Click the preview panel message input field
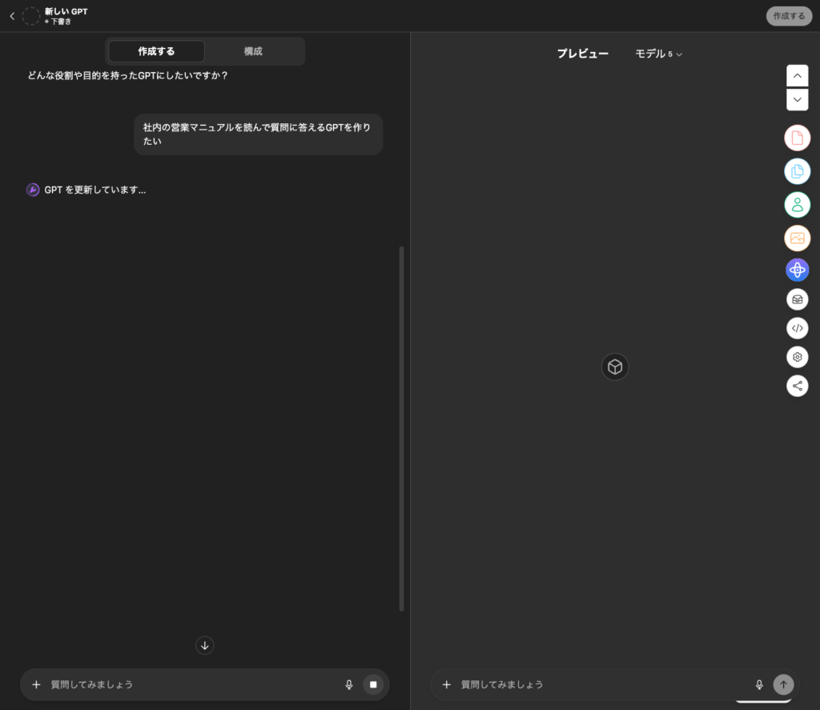820x710 pixels. pos(601,684)
